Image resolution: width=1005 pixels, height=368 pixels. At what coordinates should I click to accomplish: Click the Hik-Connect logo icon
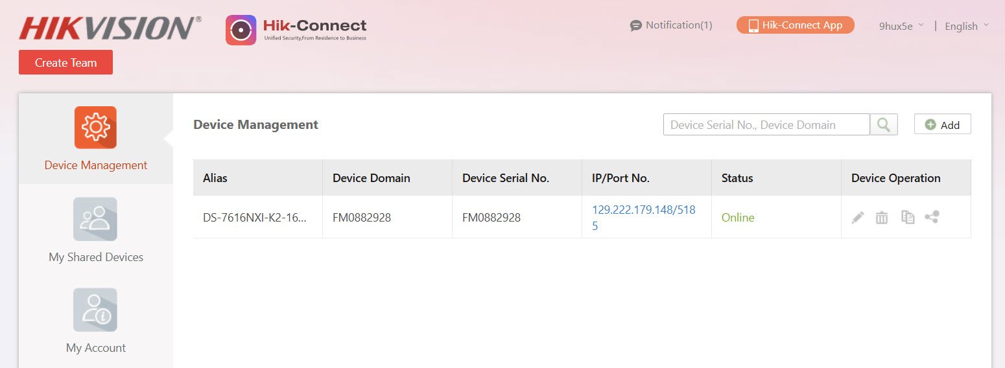tap(241, 30)
